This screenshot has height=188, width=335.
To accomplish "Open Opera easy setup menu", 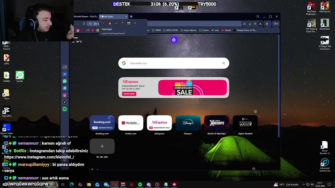I will (x=255, y=23).
